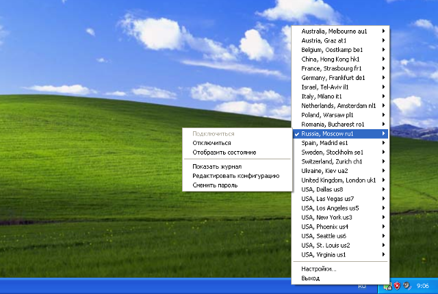
Task: Open the USA, Los Angeles us5 entry
Action: 340,208
